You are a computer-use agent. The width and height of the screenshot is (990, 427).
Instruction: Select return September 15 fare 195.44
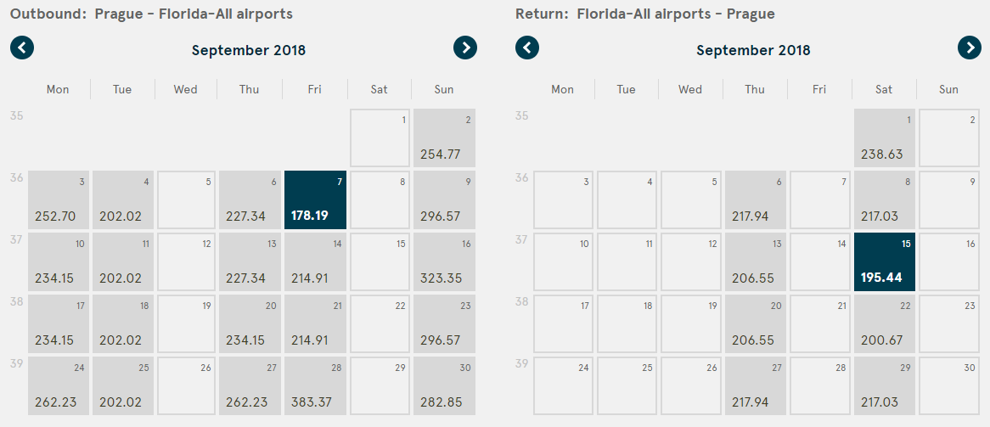point(885,262)
